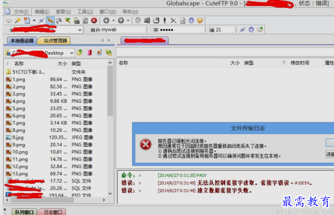Switch to the 日志窗口 tab
This screenshot has width=334, height=215.
click(53, 212)
